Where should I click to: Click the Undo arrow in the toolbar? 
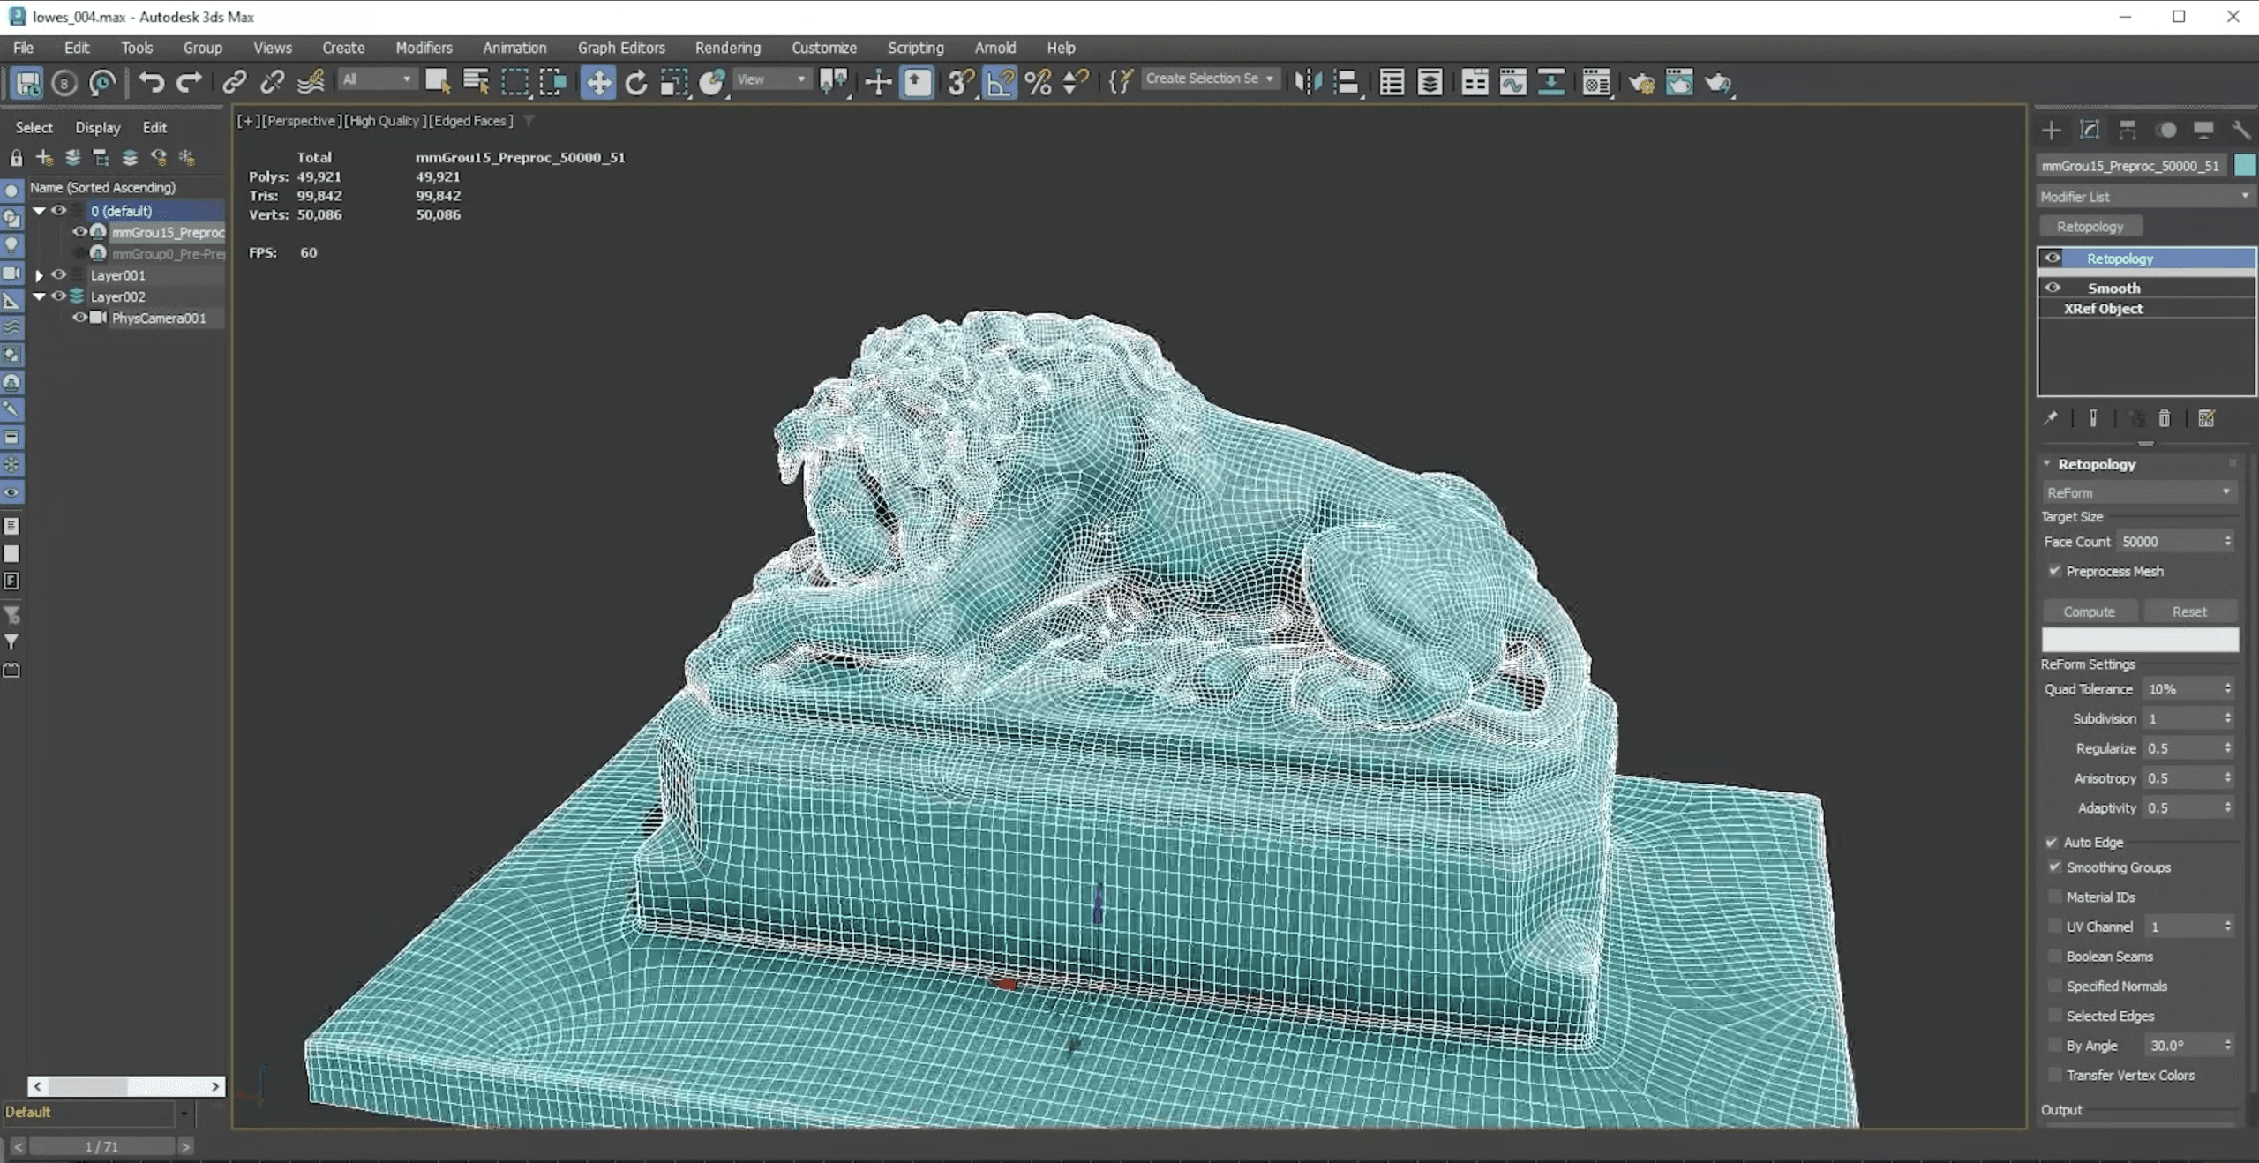point(151,83)
